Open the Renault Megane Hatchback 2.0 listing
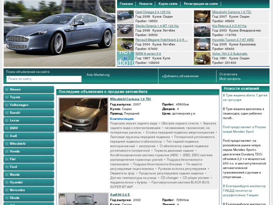This screenshot has width=273, height=205. point(161,40)
